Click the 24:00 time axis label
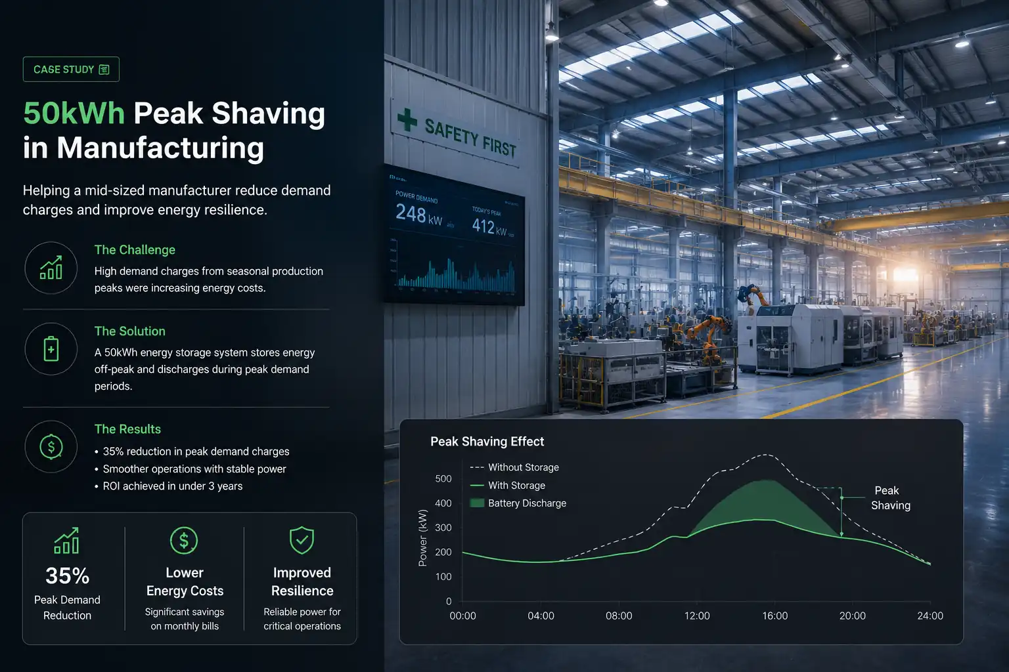 930,616
